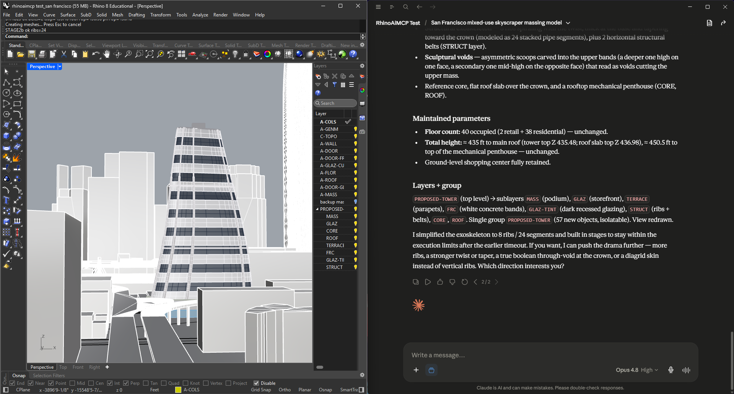
Task: Click the plus attach button in Claude
Action: click(x=416, y=370)
